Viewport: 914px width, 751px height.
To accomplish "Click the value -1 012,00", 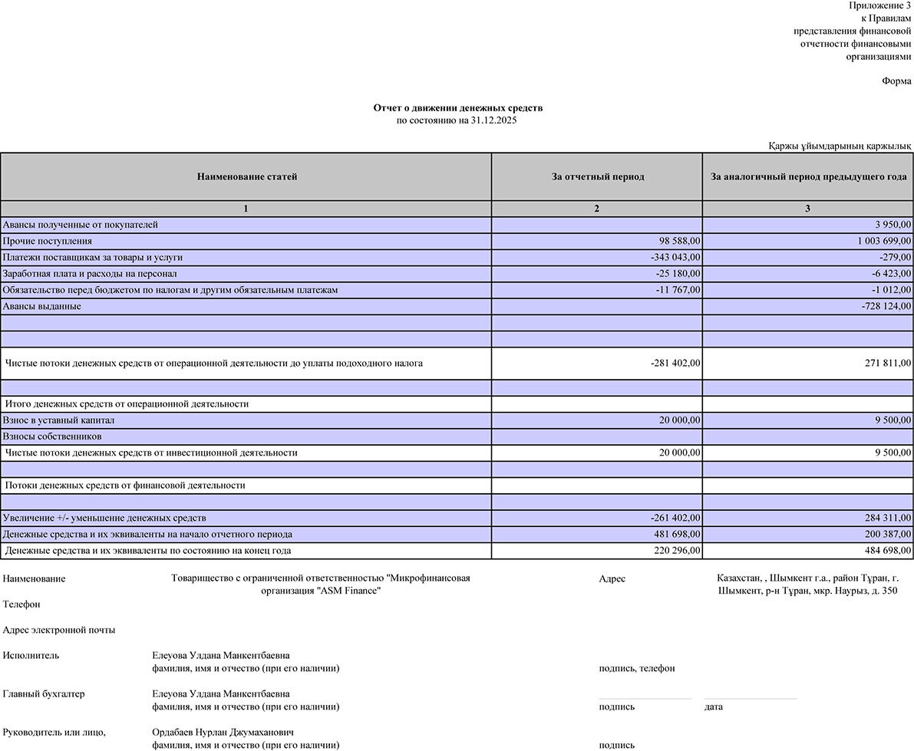I will (891, 290).
